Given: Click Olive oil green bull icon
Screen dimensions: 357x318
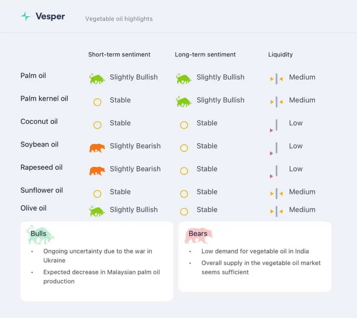Looking at the screenshot, I should (x=97, y=211).
